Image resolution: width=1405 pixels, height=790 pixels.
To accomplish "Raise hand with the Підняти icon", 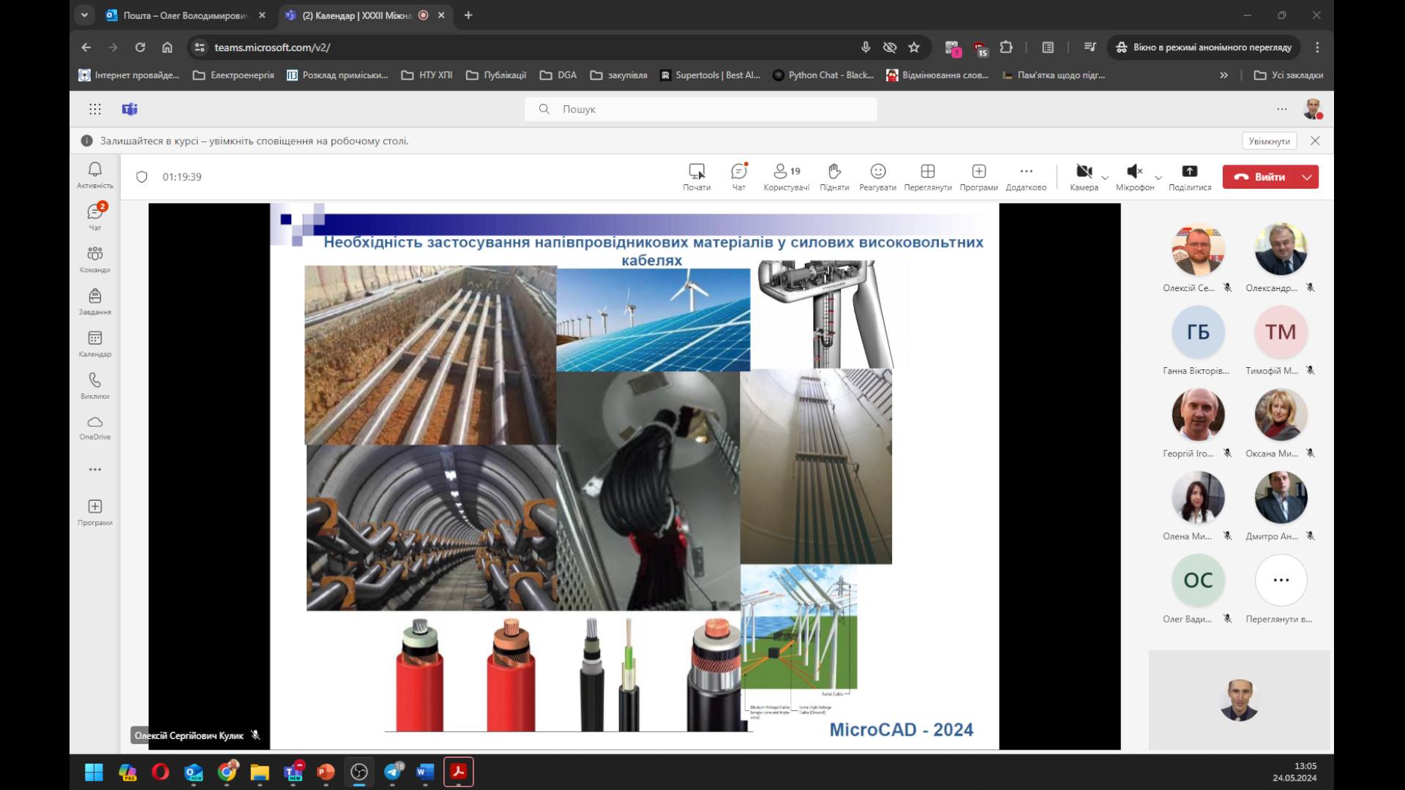I will [834, 176].
